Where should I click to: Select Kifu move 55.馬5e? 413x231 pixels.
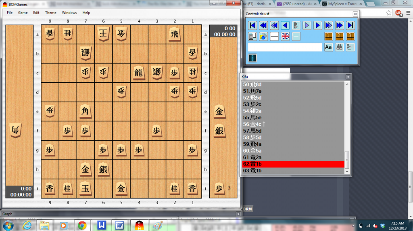click(x=293, y=118)
